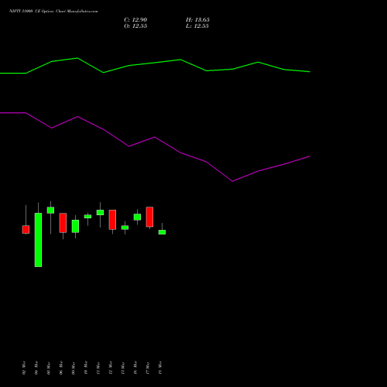The width and height of the screenshot is (387, 387).
Task: Click the first red candle for 02 Mar
Action: (26, 230)
